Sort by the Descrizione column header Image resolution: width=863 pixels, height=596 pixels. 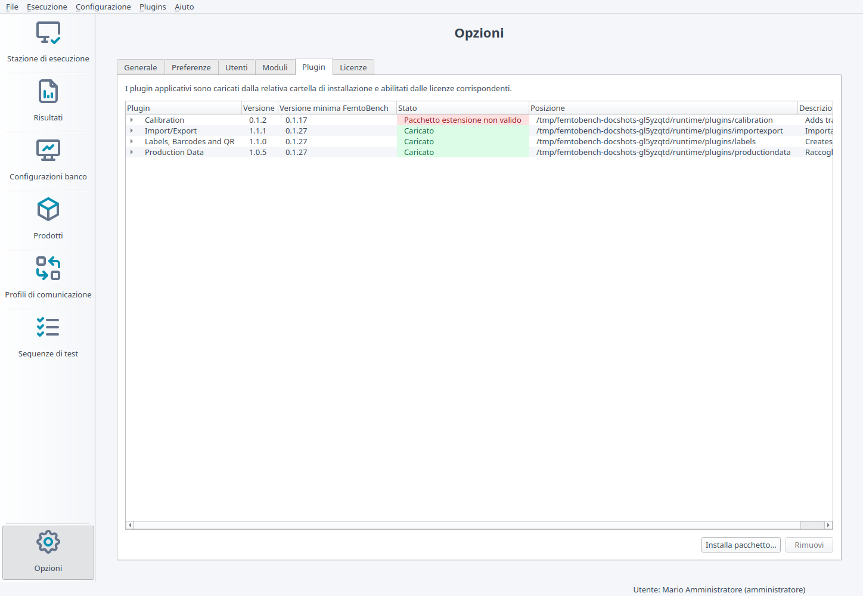point(815,108)
